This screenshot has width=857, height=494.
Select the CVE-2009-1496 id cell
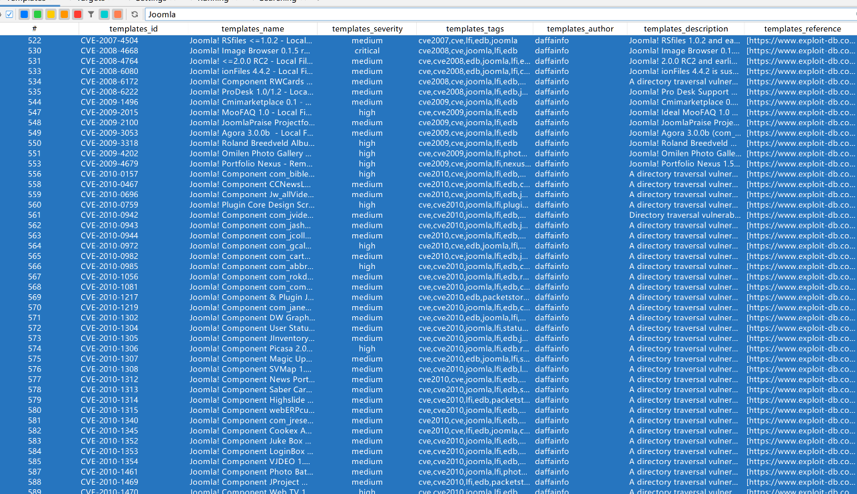coord(109,103)
